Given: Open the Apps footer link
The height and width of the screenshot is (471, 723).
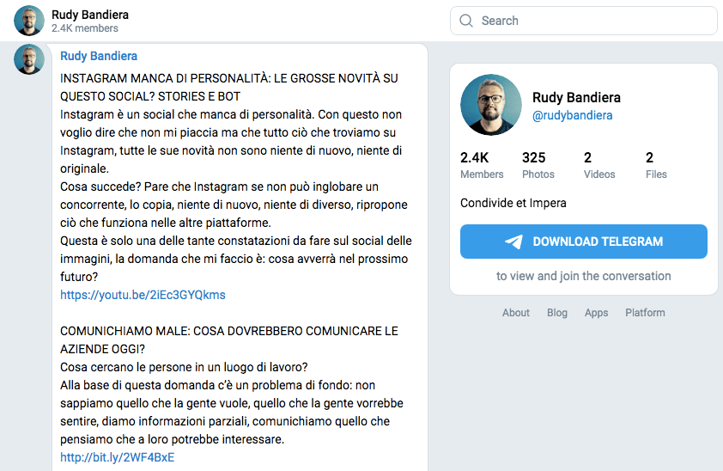Looking at the screenshot, I should pos(596,313).
